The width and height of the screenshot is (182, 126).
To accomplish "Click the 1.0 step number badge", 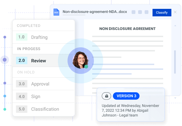I will click(x=22, y=37).
